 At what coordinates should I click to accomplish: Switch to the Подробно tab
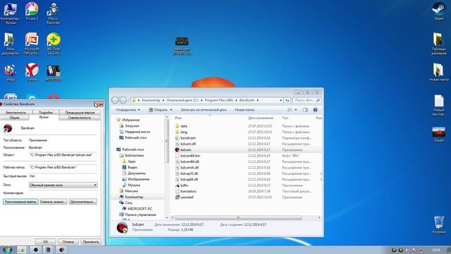(x=45, y=112)
